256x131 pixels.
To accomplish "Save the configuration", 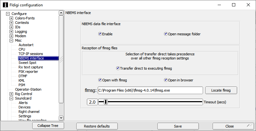I will tap(178, 126).
